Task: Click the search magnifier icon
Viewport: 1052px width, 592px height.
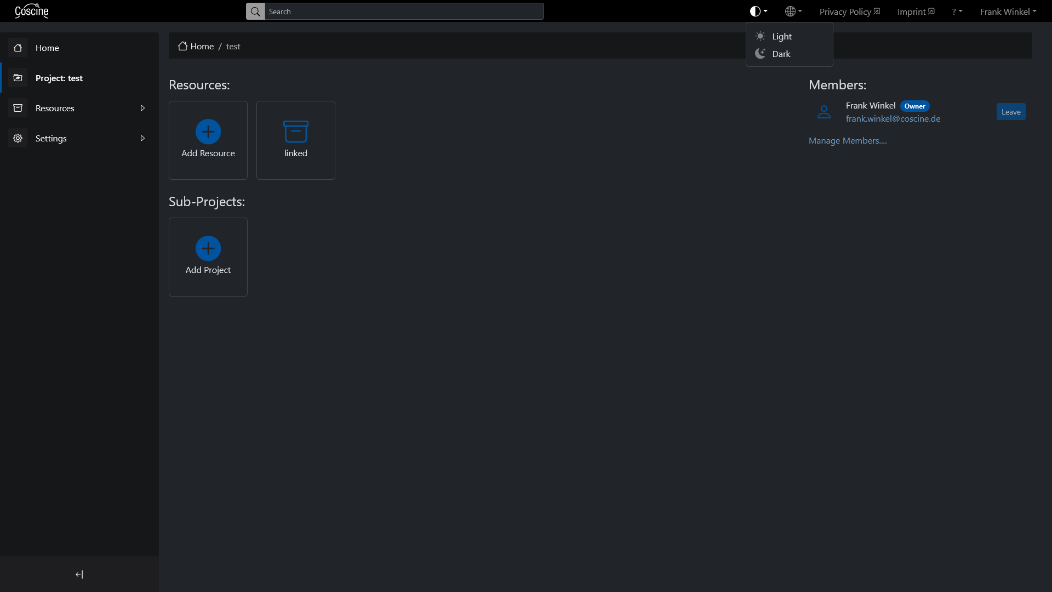Action: click(255, 12)
